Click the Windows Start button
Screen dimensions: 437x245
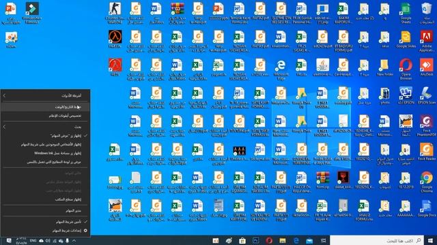tap(431, 240)
